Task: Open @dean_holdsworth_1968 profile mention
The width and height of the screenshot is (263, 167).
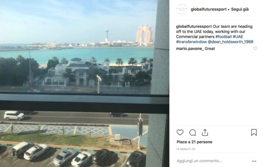Action: click(231, 42)
